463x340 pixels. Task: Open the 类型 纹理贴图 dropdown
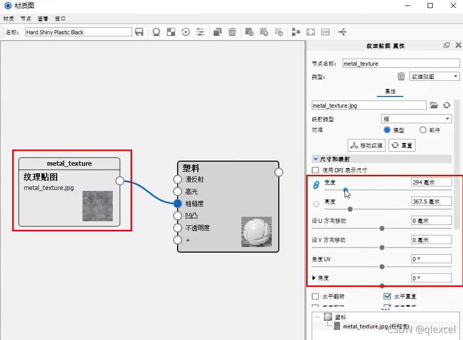(434, 77)
